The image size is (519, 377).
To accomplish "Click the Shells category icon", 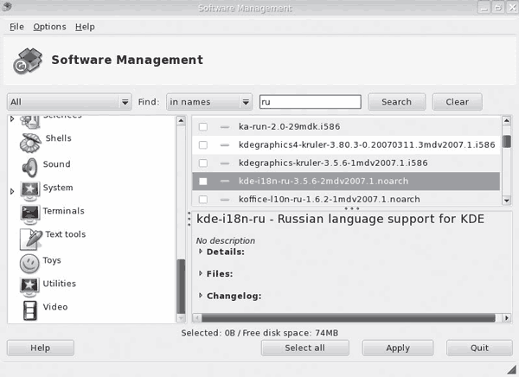I will point(29,140).
